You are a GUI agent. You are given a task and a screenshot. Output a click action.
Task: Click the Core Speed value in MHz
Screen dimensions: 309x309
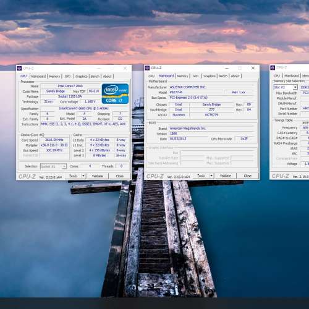[x=54, y=140]
